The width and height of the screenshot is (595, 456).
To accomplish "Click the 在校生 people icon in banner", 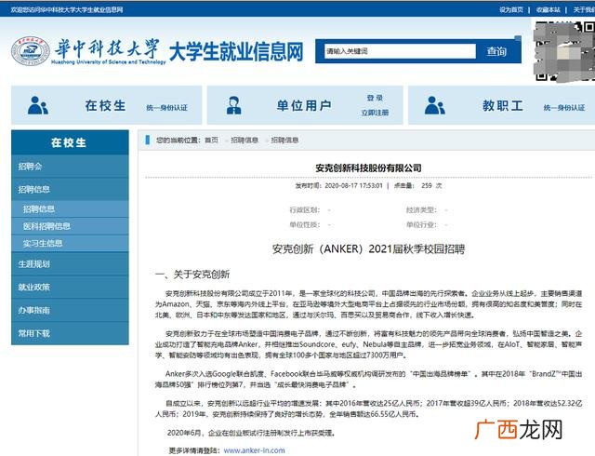I will point(37,105).
